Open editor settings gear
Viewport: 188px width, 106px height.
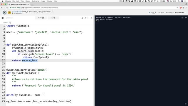click(3, 18)
